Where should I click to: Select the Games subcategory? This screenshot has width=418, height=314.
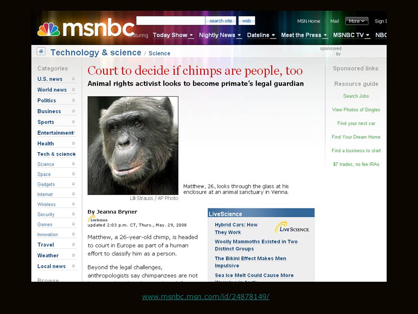45,225
